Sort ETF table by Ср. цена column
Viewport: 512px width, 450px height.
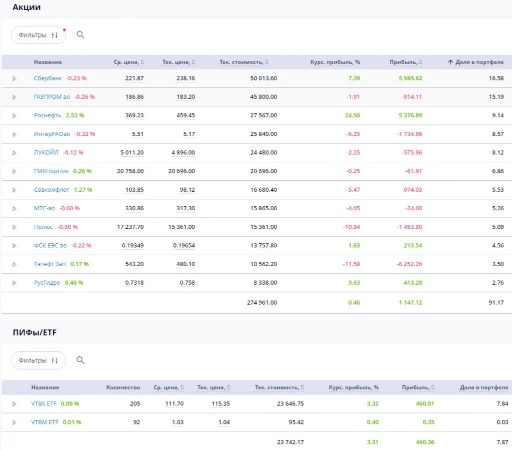(x=168, y=388)
